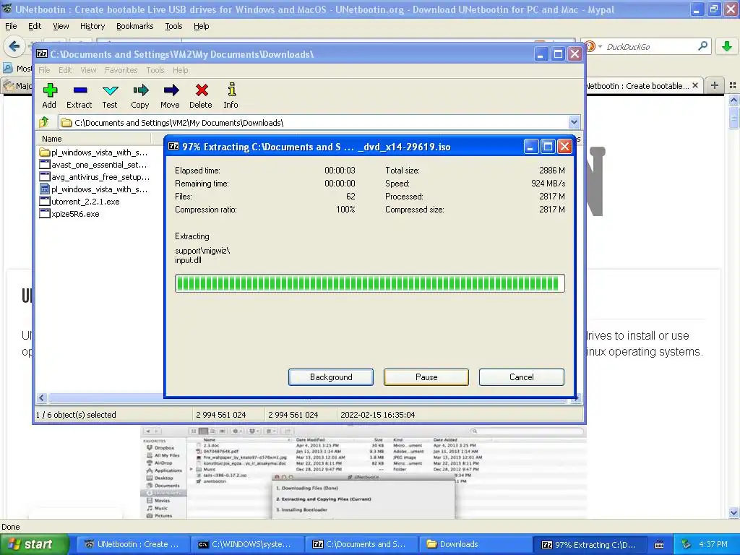Select xpize5R6.exe file
This screenshot has width=740, height=555.
70,214
